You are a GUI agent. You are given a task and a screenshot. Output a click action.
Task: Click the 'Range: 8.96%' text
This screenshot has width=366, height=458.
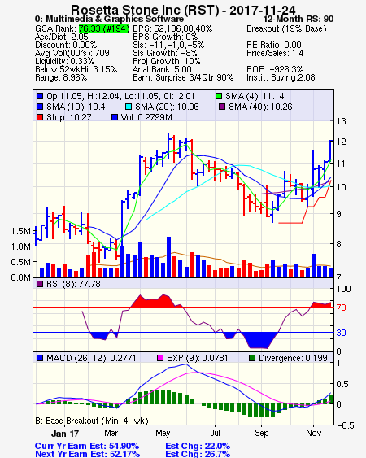pos(61,78)
